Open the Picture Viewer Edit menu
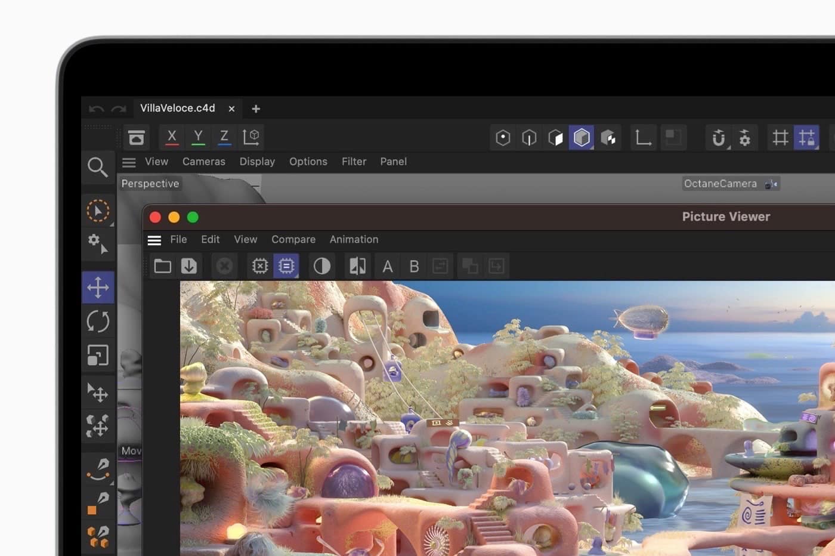 coord(211,239)
